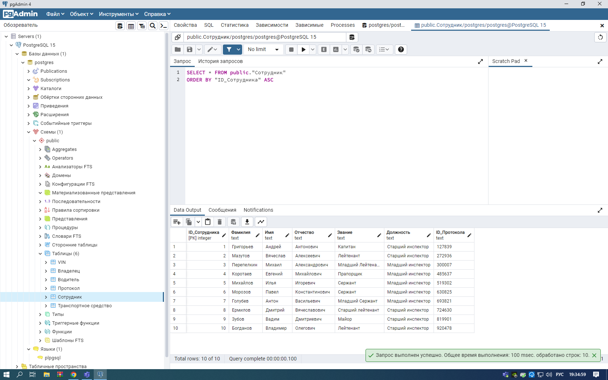The height and width of the screenshot is (380, 608).
Task: Open the save file options dropdown arrow
Action: tap(199, 50)
